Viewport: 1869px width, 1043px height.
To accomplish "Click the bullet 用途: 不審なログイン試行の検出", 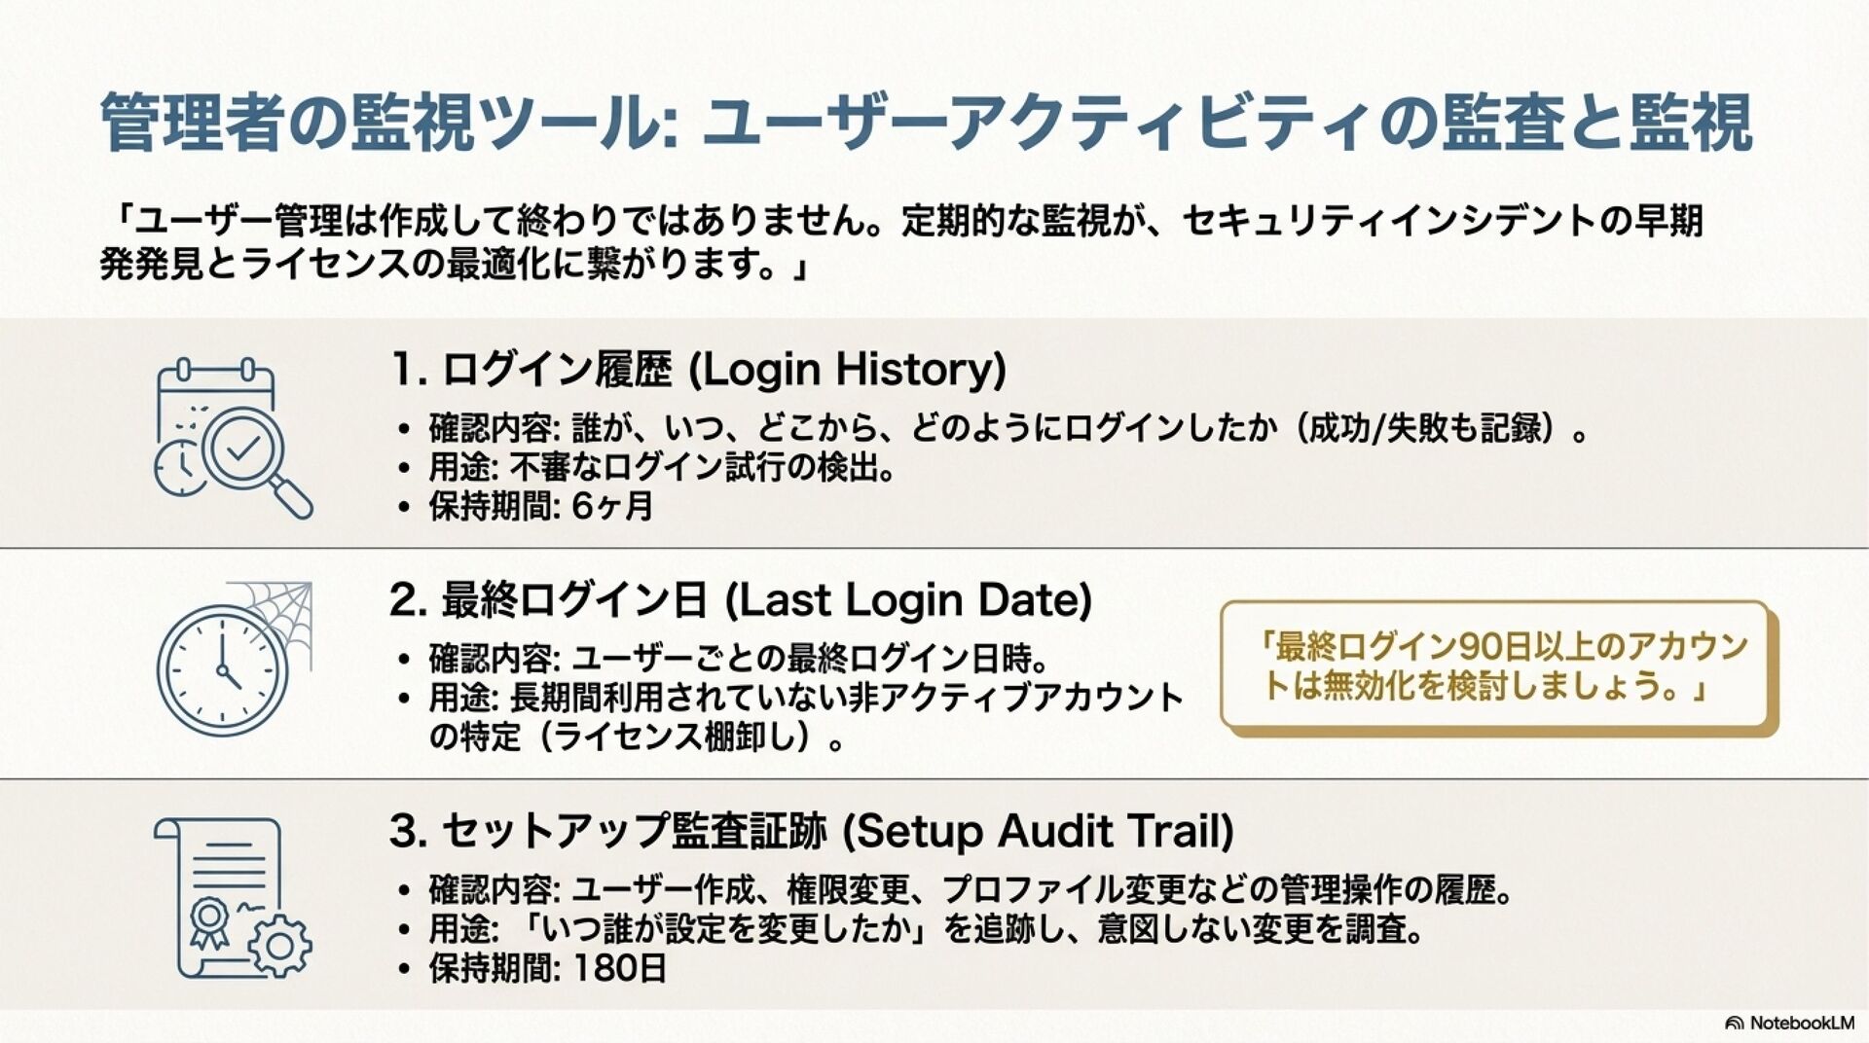I will [662, 468].
